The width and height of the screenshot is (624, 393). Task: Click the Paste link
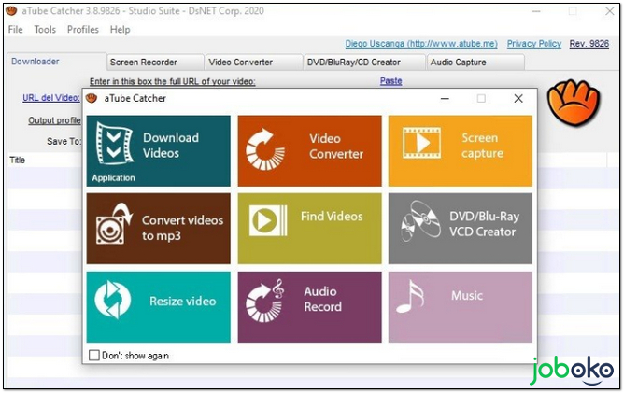point(390,81)
